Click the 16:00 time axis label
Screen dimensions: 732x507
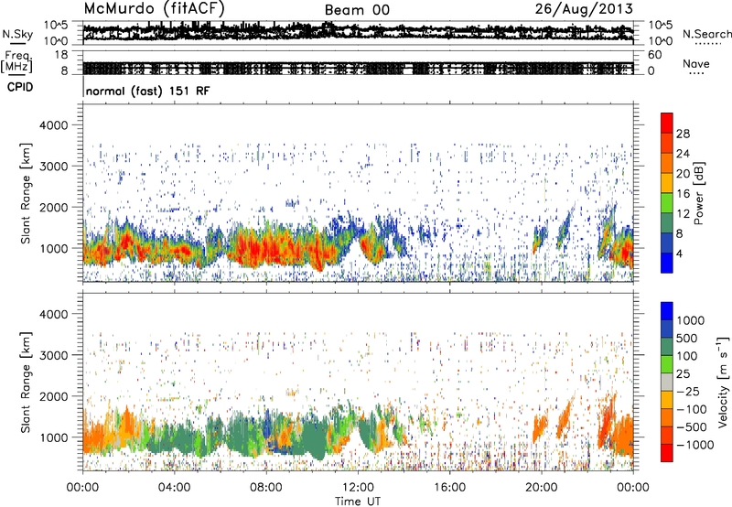[450, 488]
